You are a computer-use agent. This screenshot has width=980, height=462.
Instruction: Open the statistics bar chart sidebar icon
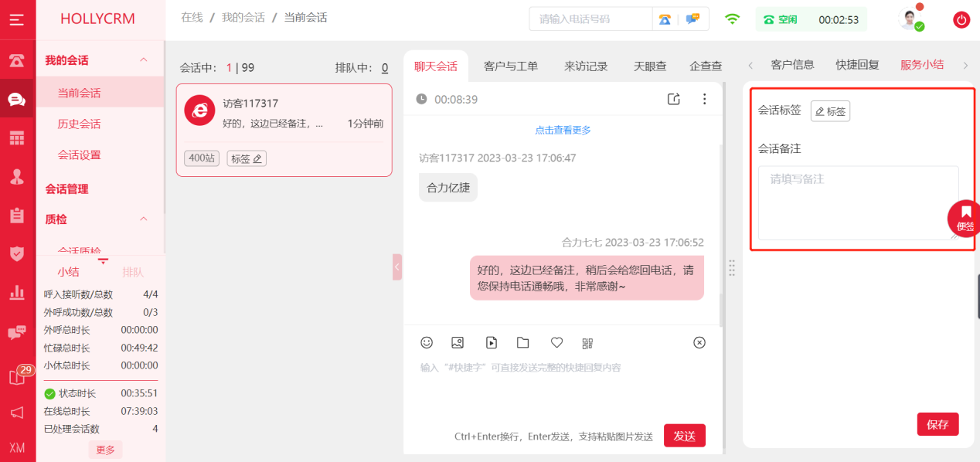click(17, 292)
